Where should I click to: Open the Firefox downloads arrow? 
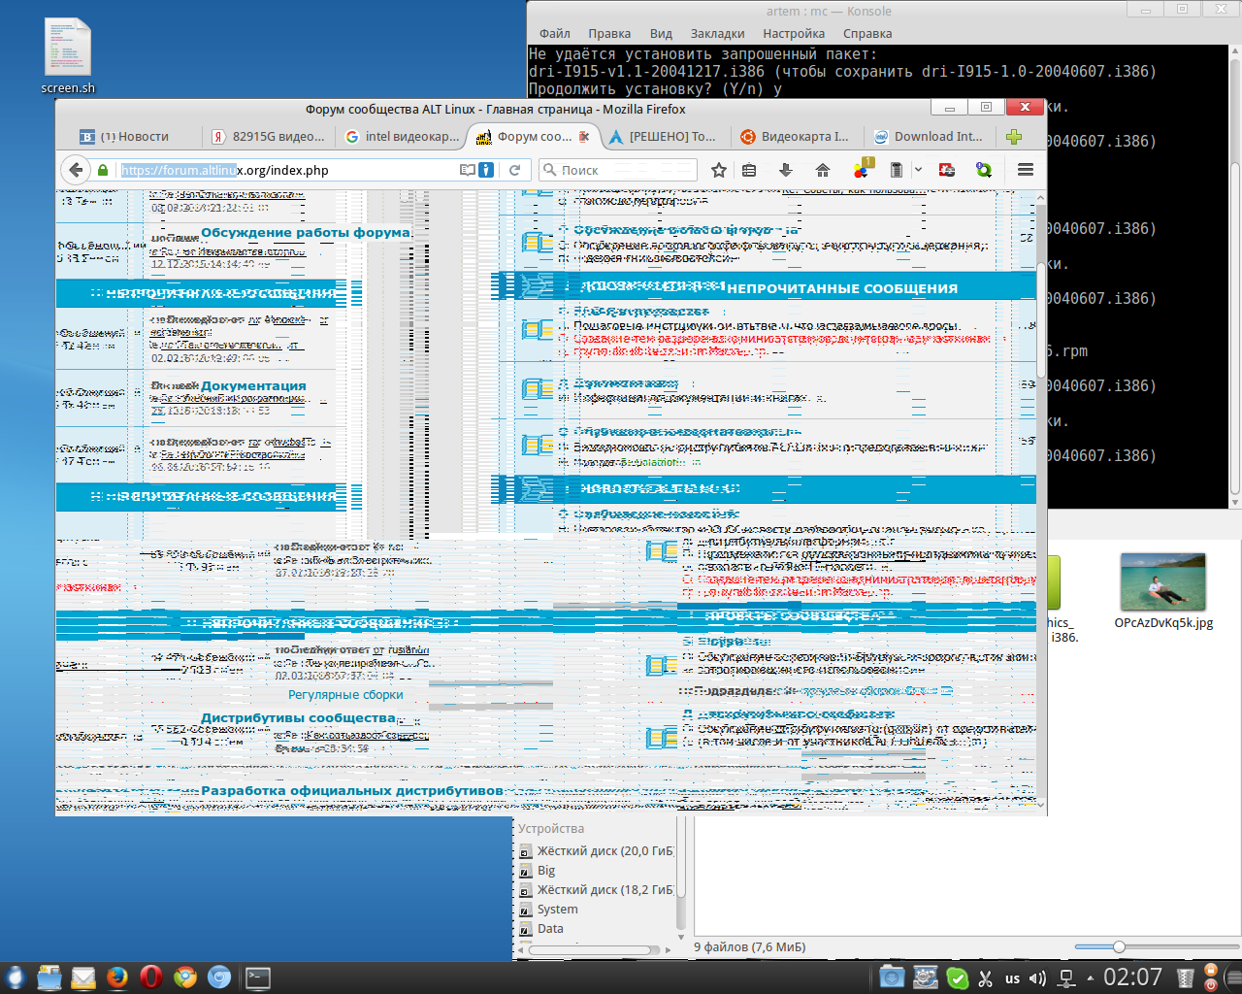point(785,170)
